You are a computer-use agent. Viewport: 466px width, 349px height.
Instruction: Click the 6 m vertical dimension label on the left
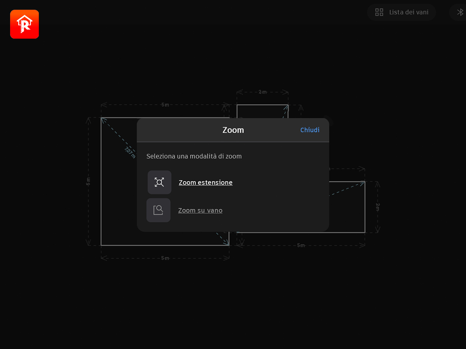pyautogui.click(x=88, y=181)
